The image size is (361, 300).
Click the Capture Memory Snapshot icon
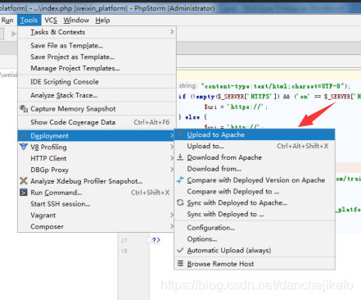pos(24,109)
